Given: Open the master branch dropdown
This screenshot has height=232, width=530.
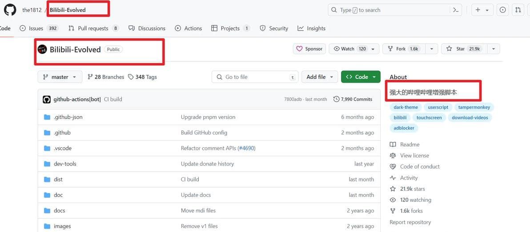Looking at the screenshot, I should coord(60,77).
